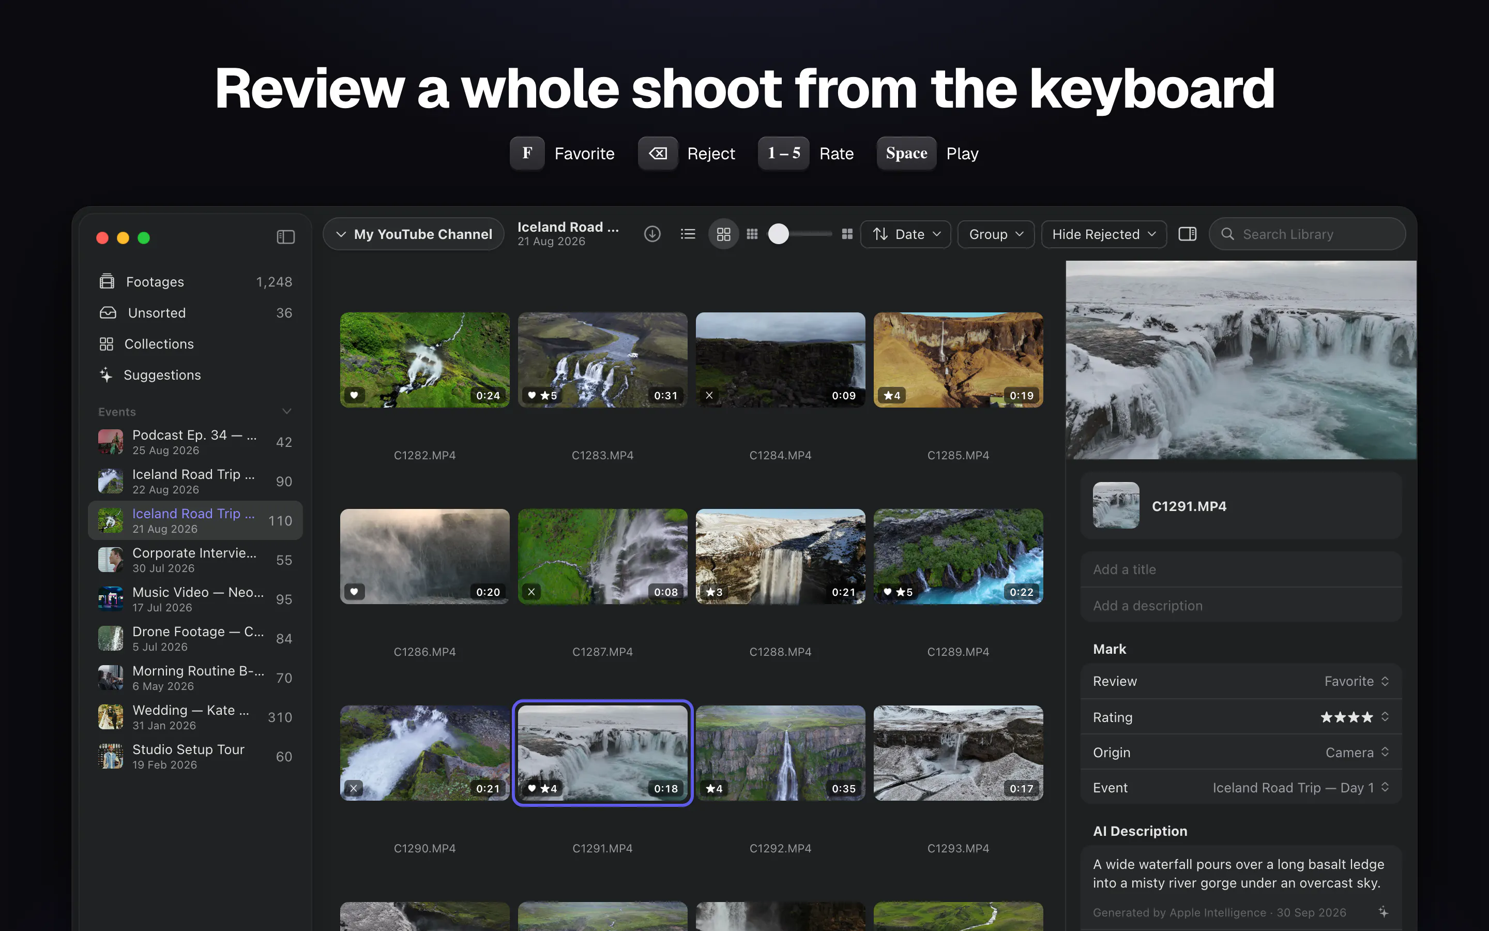Screen dimensions: 1489x931
Task: Select the small grid view icon
Action: click(x=752, y=234)
